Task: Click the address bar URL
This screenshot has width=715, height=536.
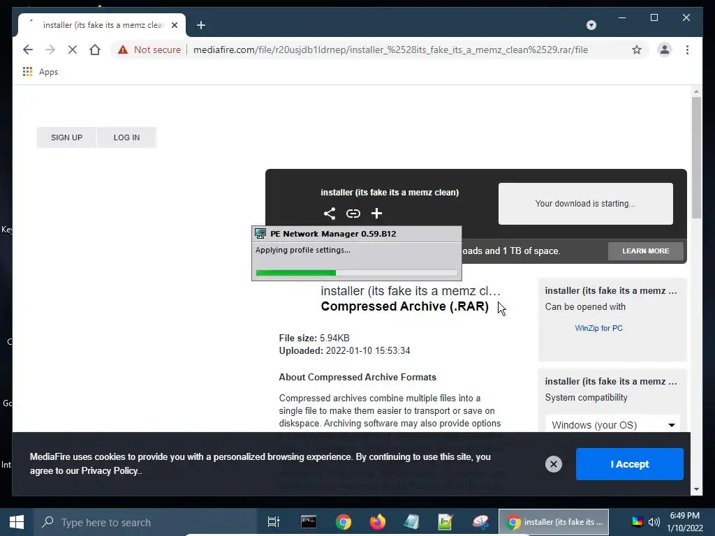Action: (x=390, y=50)
